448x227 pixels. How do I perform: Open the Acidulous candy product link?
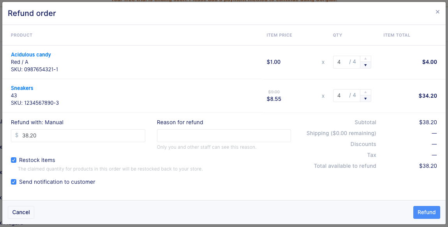click(31, 55)
